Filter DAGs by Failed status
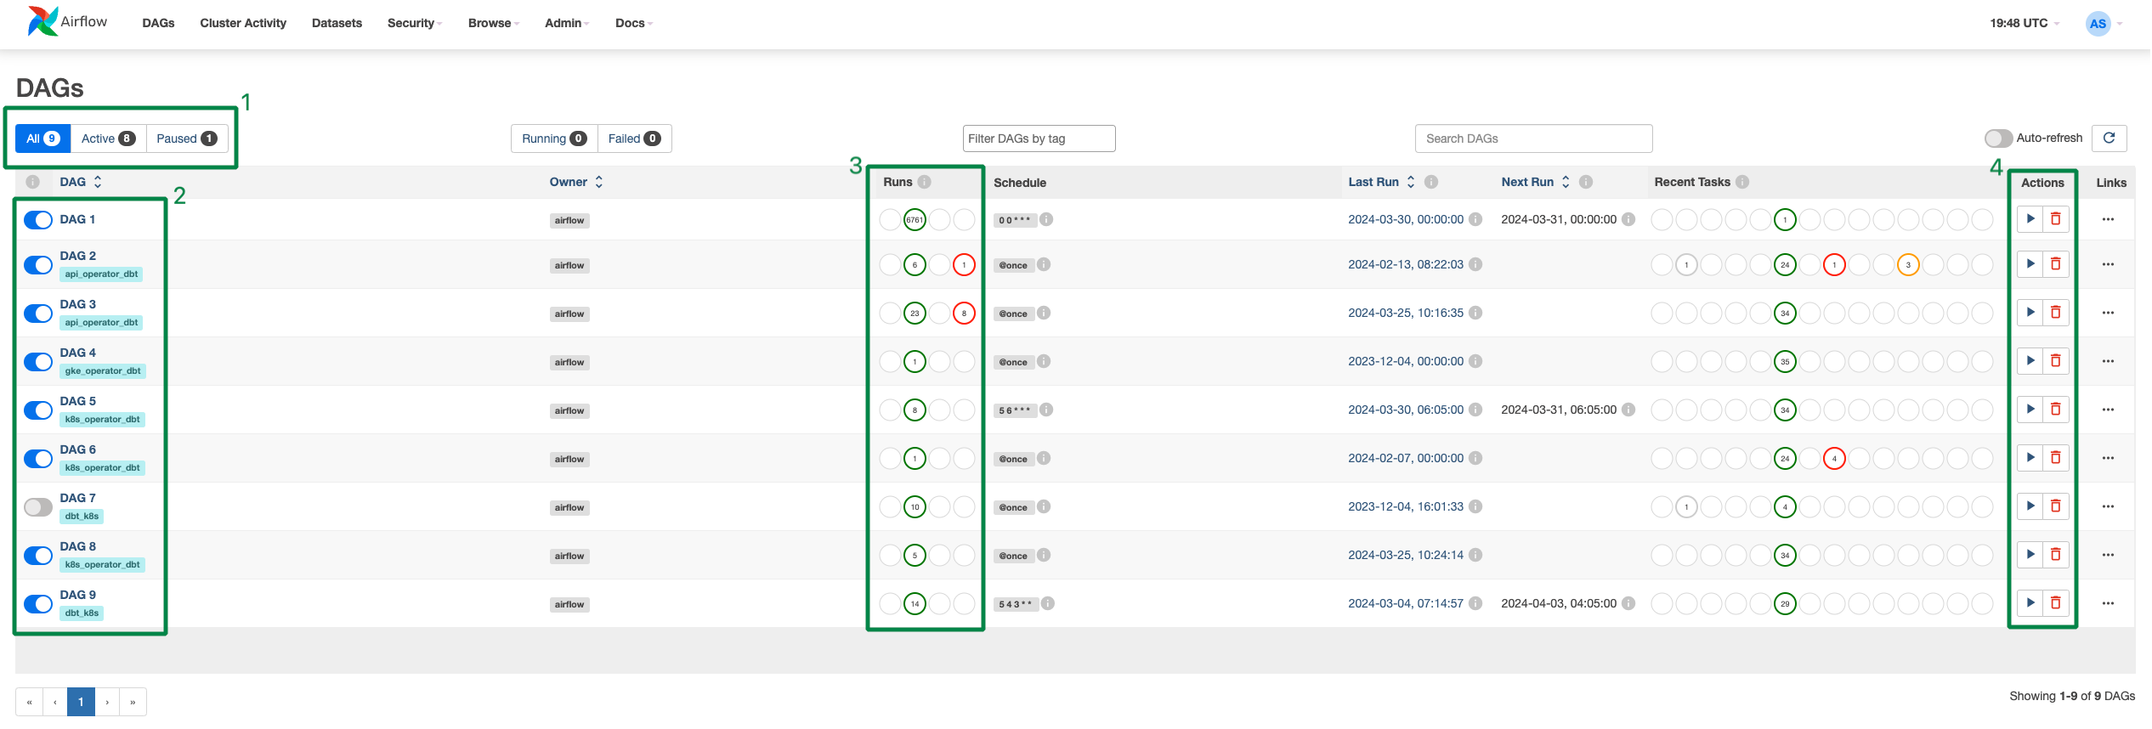The image size is (2152, 729). 634,138
